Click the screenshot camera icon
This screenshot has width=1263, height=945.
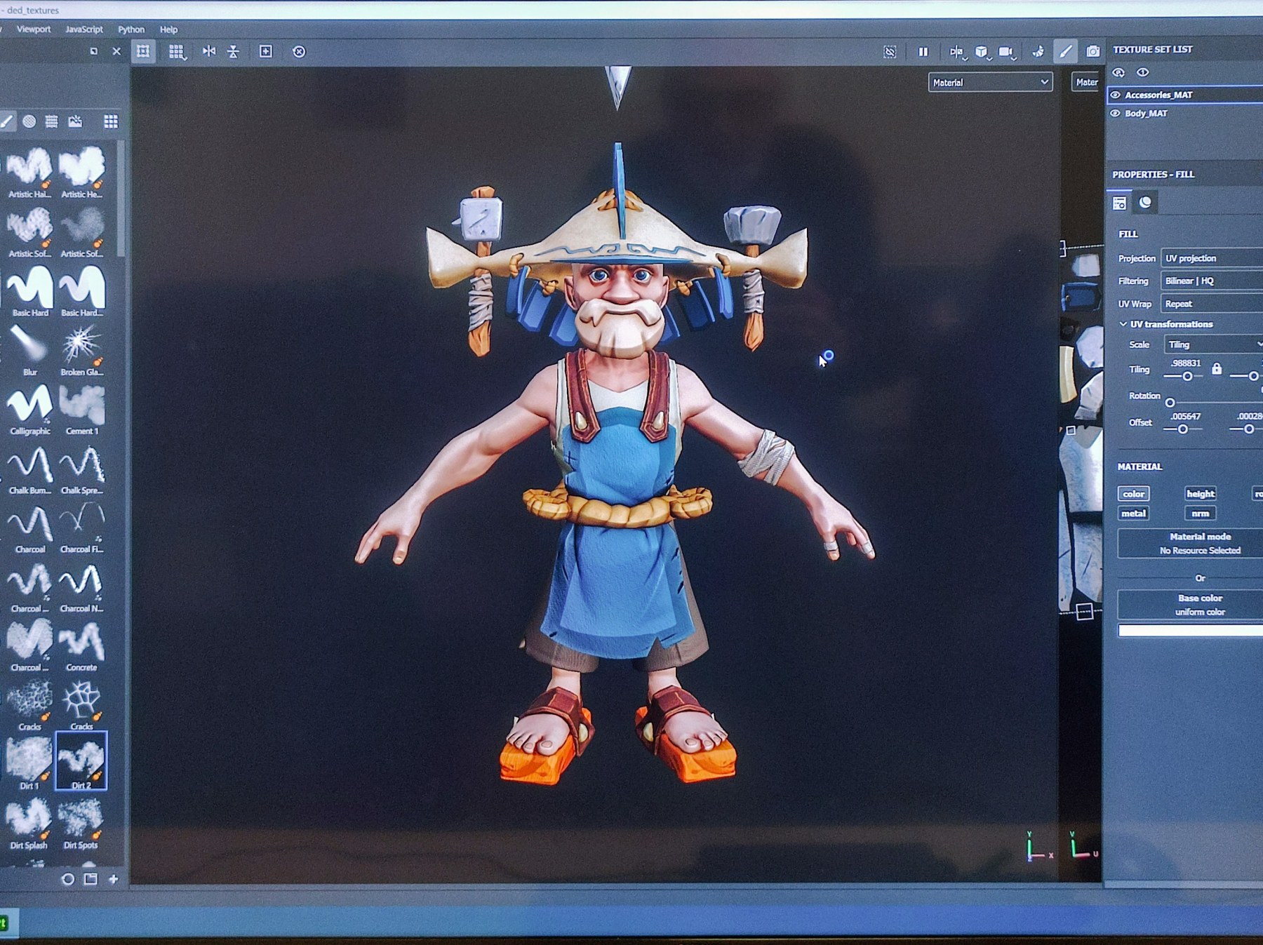click(x=1092, y=51)
